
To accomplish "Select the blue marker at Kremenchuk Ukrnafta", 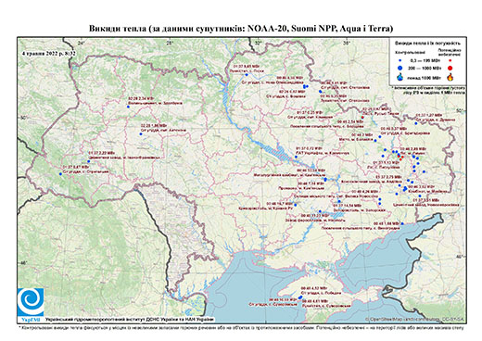I will coord(296,158).
